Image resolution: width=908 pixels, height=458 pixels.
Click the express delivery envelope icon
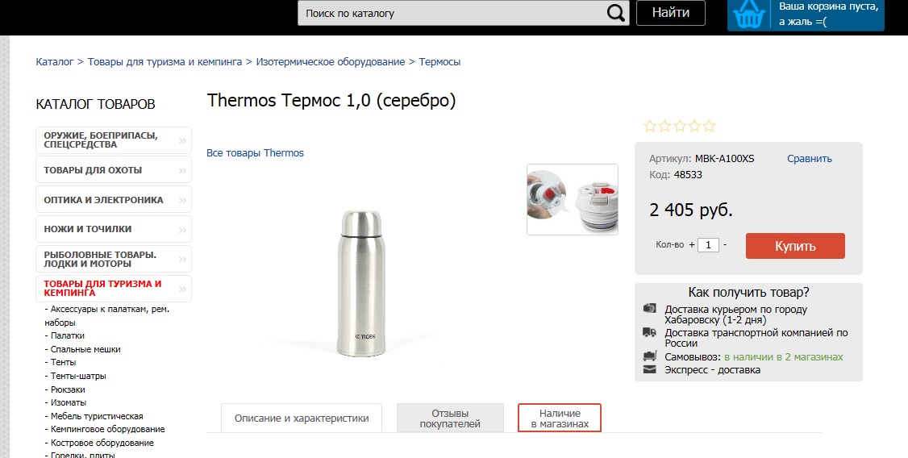point(650,370)
